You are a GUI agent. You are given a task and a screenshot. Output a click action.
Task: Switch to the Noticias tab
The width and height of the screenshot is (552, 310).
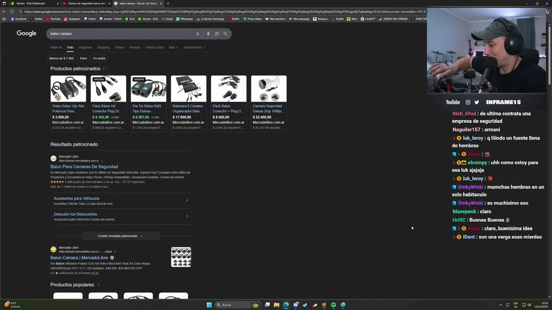click(135, 47)
